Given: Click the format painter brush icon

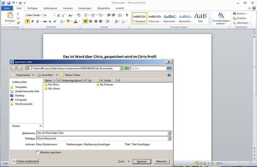Looking at the screenshot, I should coord(18,23).
